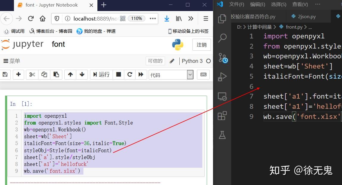
Task: Cut the selected cell
Action: point(32,75)
